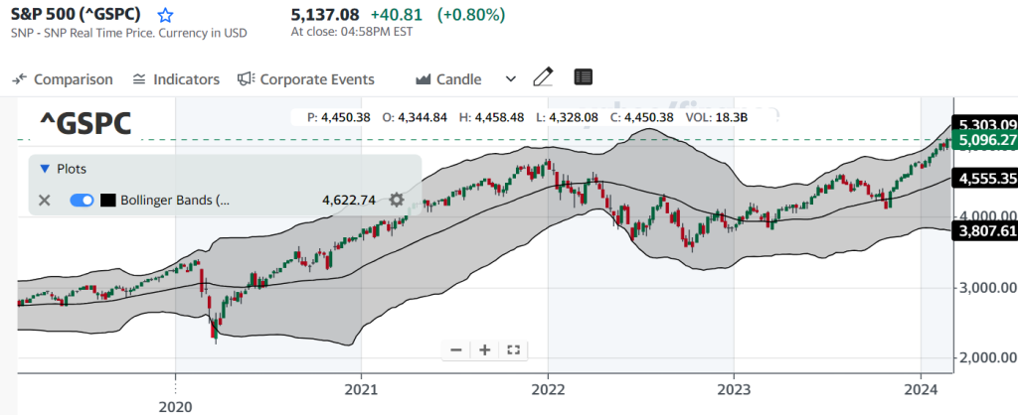Viewport: 1018px width, 415px height.
Task: Click the 2021 timeline label
Action: point(361,390)
